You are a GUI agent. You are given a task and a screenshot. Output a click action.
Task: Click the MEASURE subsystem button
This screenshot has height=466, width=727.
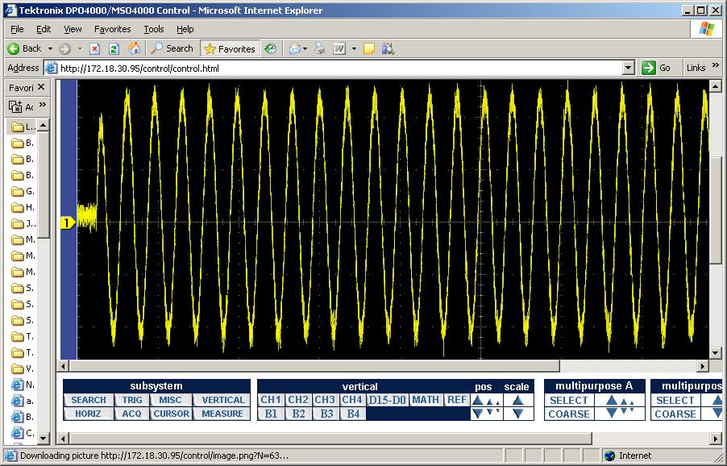click(222, 414)
